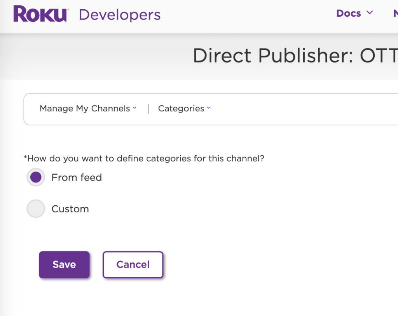The height and width of the screenshot is (316, 398).
Task: Click the "From feed" option label text
Action: click(x=77, y=177)
